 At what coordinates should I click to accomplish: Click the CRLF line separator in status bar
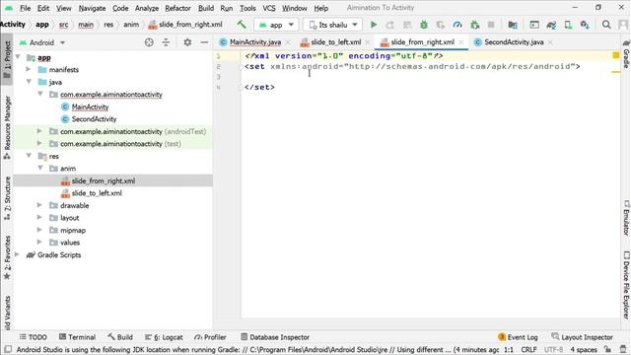pos(528,350)
